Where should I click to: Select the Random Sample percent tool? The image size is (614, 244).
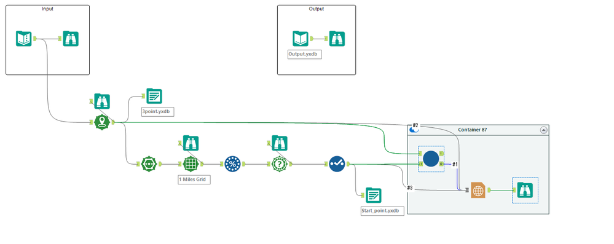click(x=232, y=164)
